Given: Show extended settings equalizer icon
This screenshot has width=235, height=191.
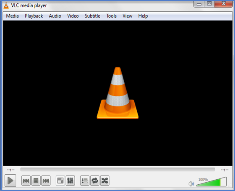Looking at the screenshot, I should pos(70,181).
